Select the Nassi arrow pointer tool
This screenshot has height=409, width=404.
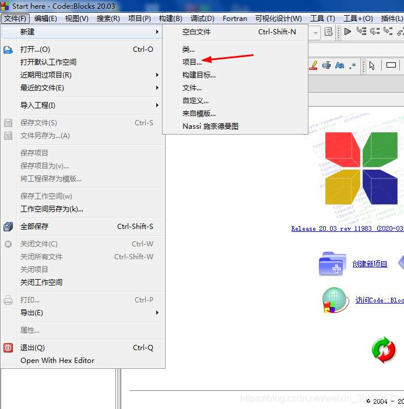point(372,65)
